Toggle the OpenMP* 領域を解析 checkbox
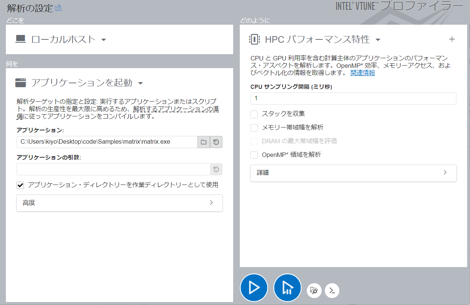 pos(254,155)
